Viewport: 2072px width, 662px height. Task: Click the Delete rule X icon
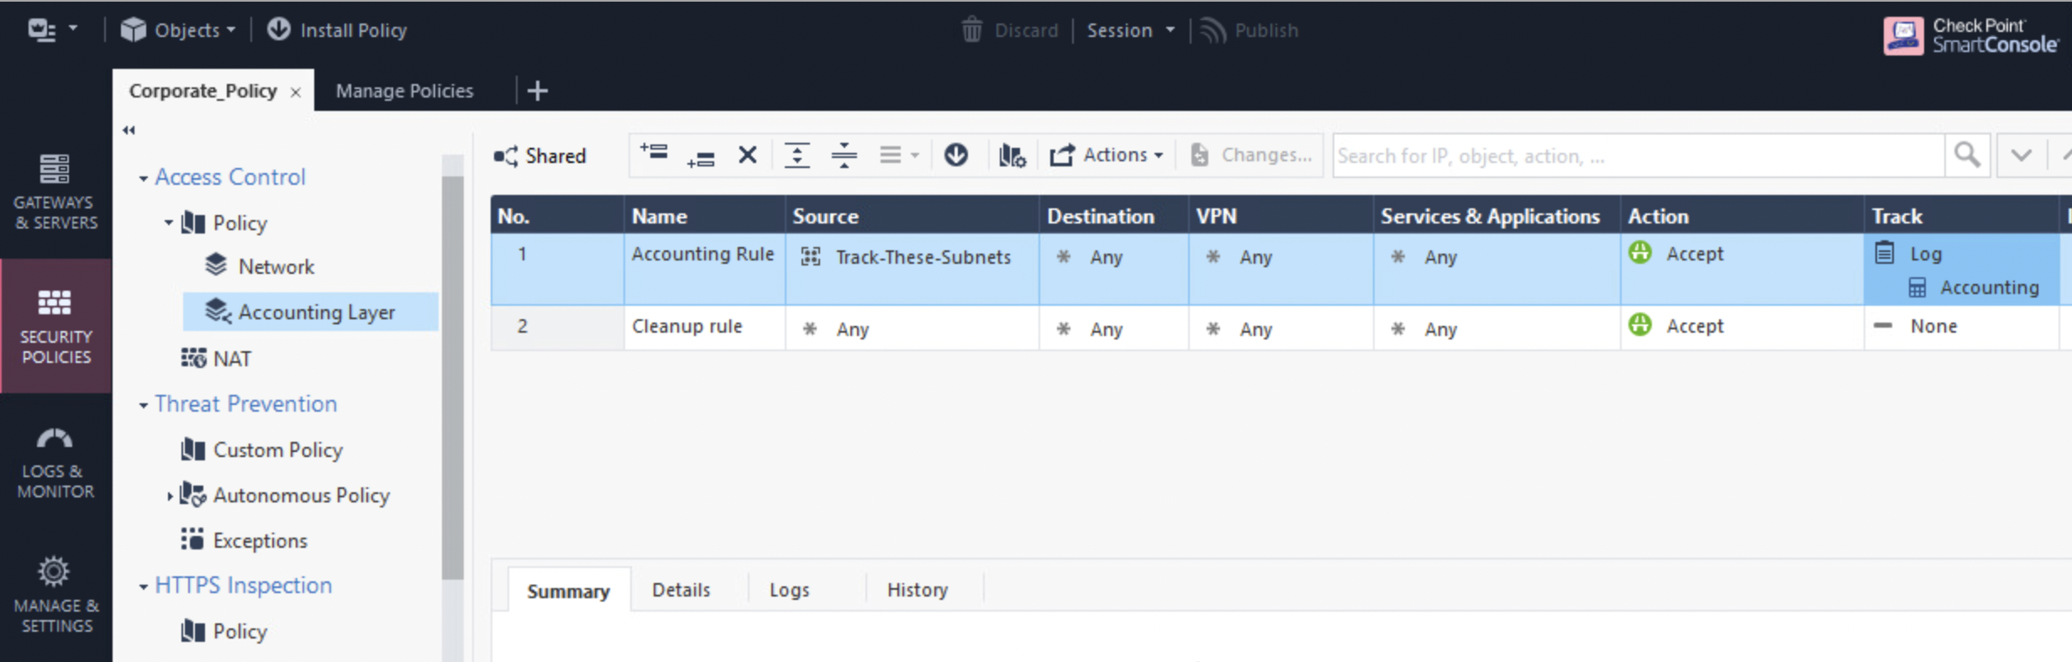(747, 155)
